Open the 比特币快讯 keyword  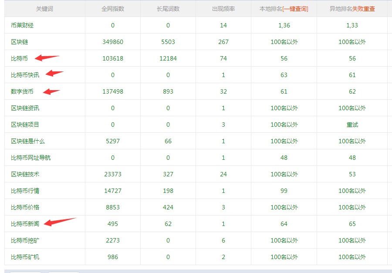pyautogui.click(x=25, y=75)
